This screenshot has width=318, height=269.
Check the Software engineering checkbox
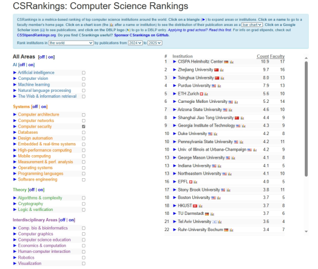pos(84,180)
